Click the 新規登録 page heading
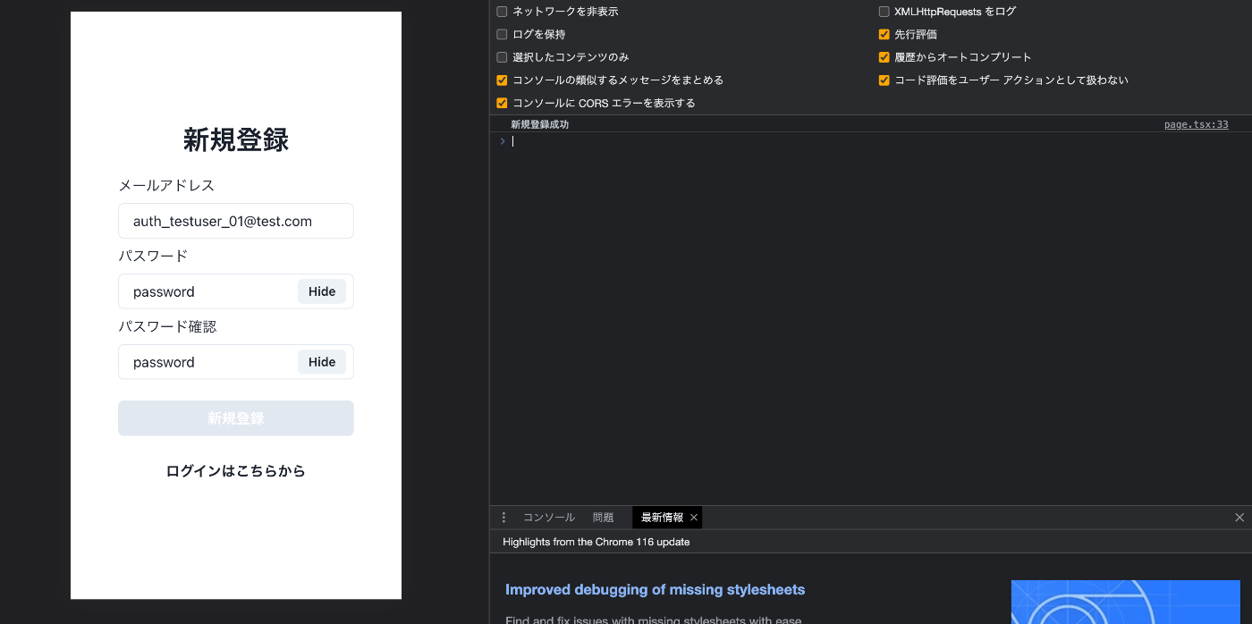The image size is (1252, 624). coord(236,140)
